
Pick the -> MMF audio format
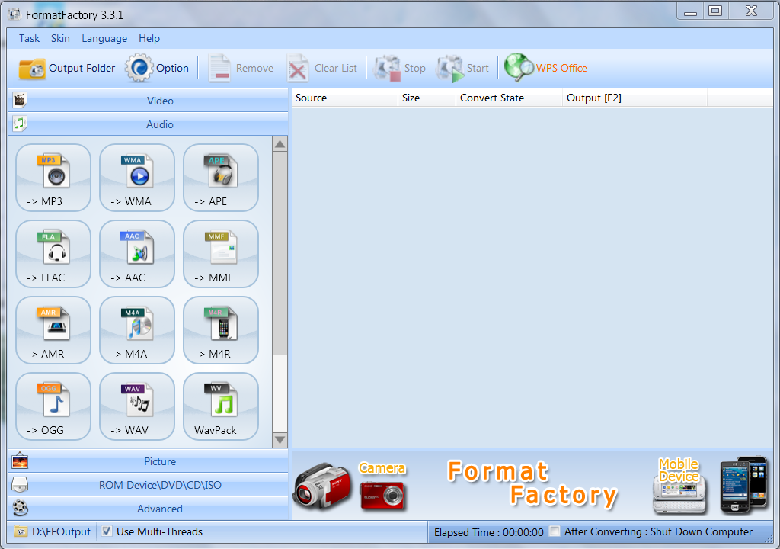(x=221, y=254)
